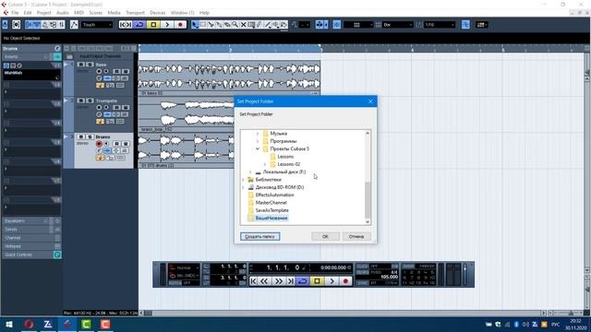This screenshot has width=591, height=332.
Task: Open the Devices menu
Action: pos(158,12)
